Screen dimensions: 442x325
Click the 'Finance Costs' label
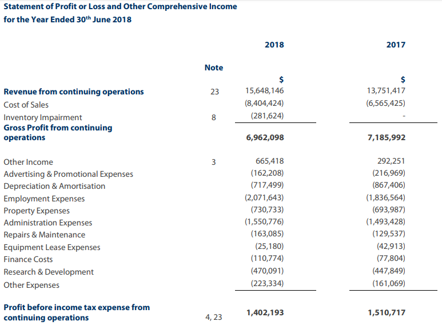pos(28,260)
